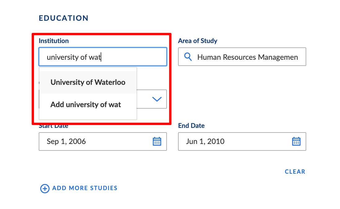
Task: Click the End Date label
Action: click(x=191, y=125)
